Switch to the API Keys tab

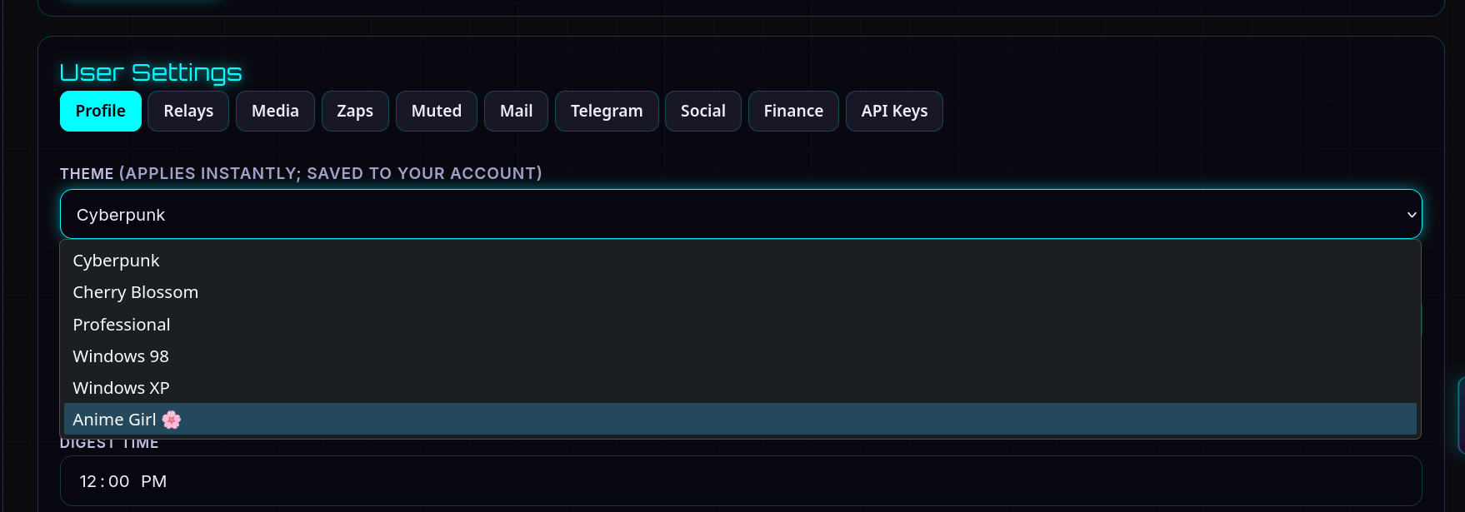pyautogui.click(x=894, y=111)
